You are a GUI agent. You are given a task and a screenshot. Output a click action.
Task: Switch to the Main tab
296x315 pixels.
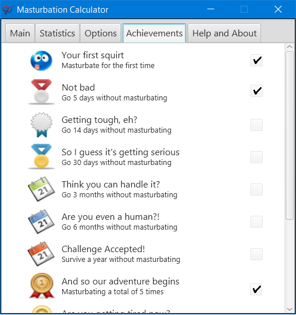(20, 33)
